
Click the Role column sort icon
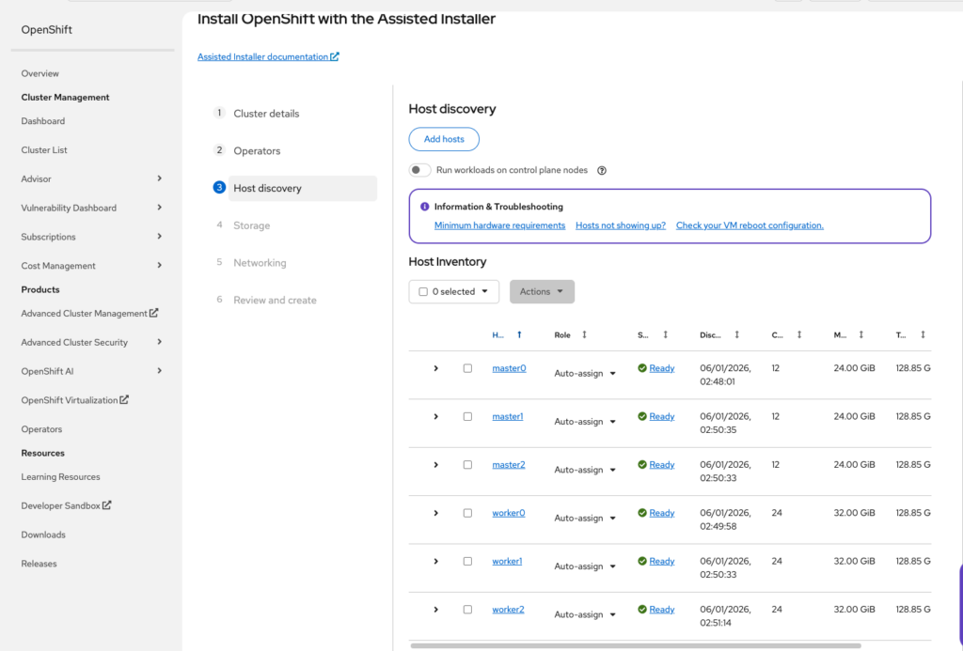coord(584,334)
